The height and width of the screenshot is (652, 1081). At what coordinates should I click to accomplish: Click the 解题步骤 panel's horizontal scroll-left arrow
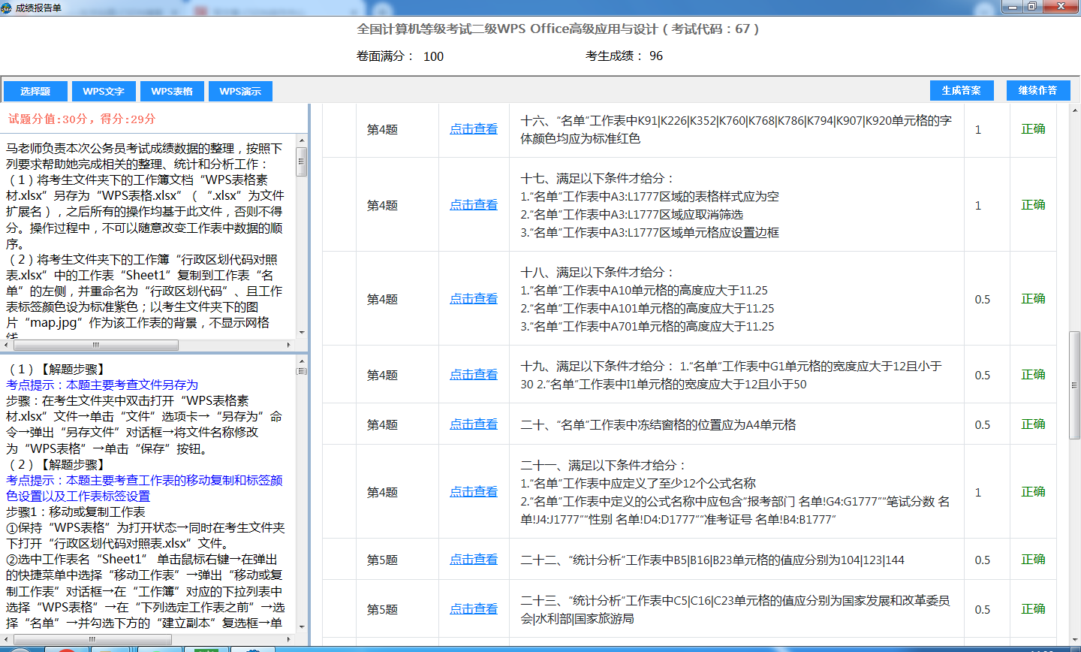[x=7, y=640]
